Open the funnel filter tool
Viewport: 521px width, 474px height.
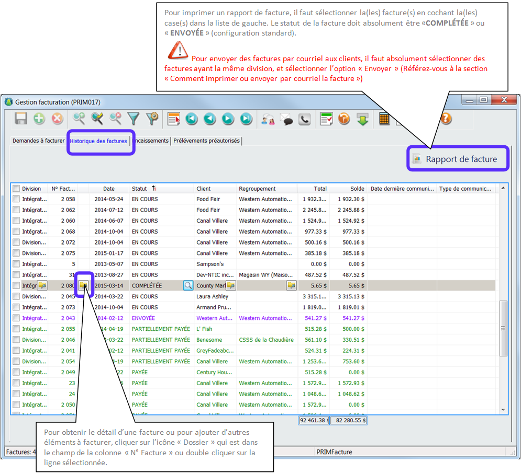click(134, 119)
